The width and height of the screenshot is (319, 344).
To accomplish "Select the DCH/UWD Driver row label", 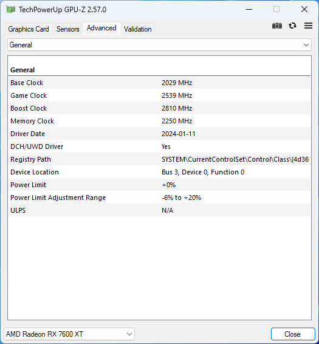I will click(37, 146).
